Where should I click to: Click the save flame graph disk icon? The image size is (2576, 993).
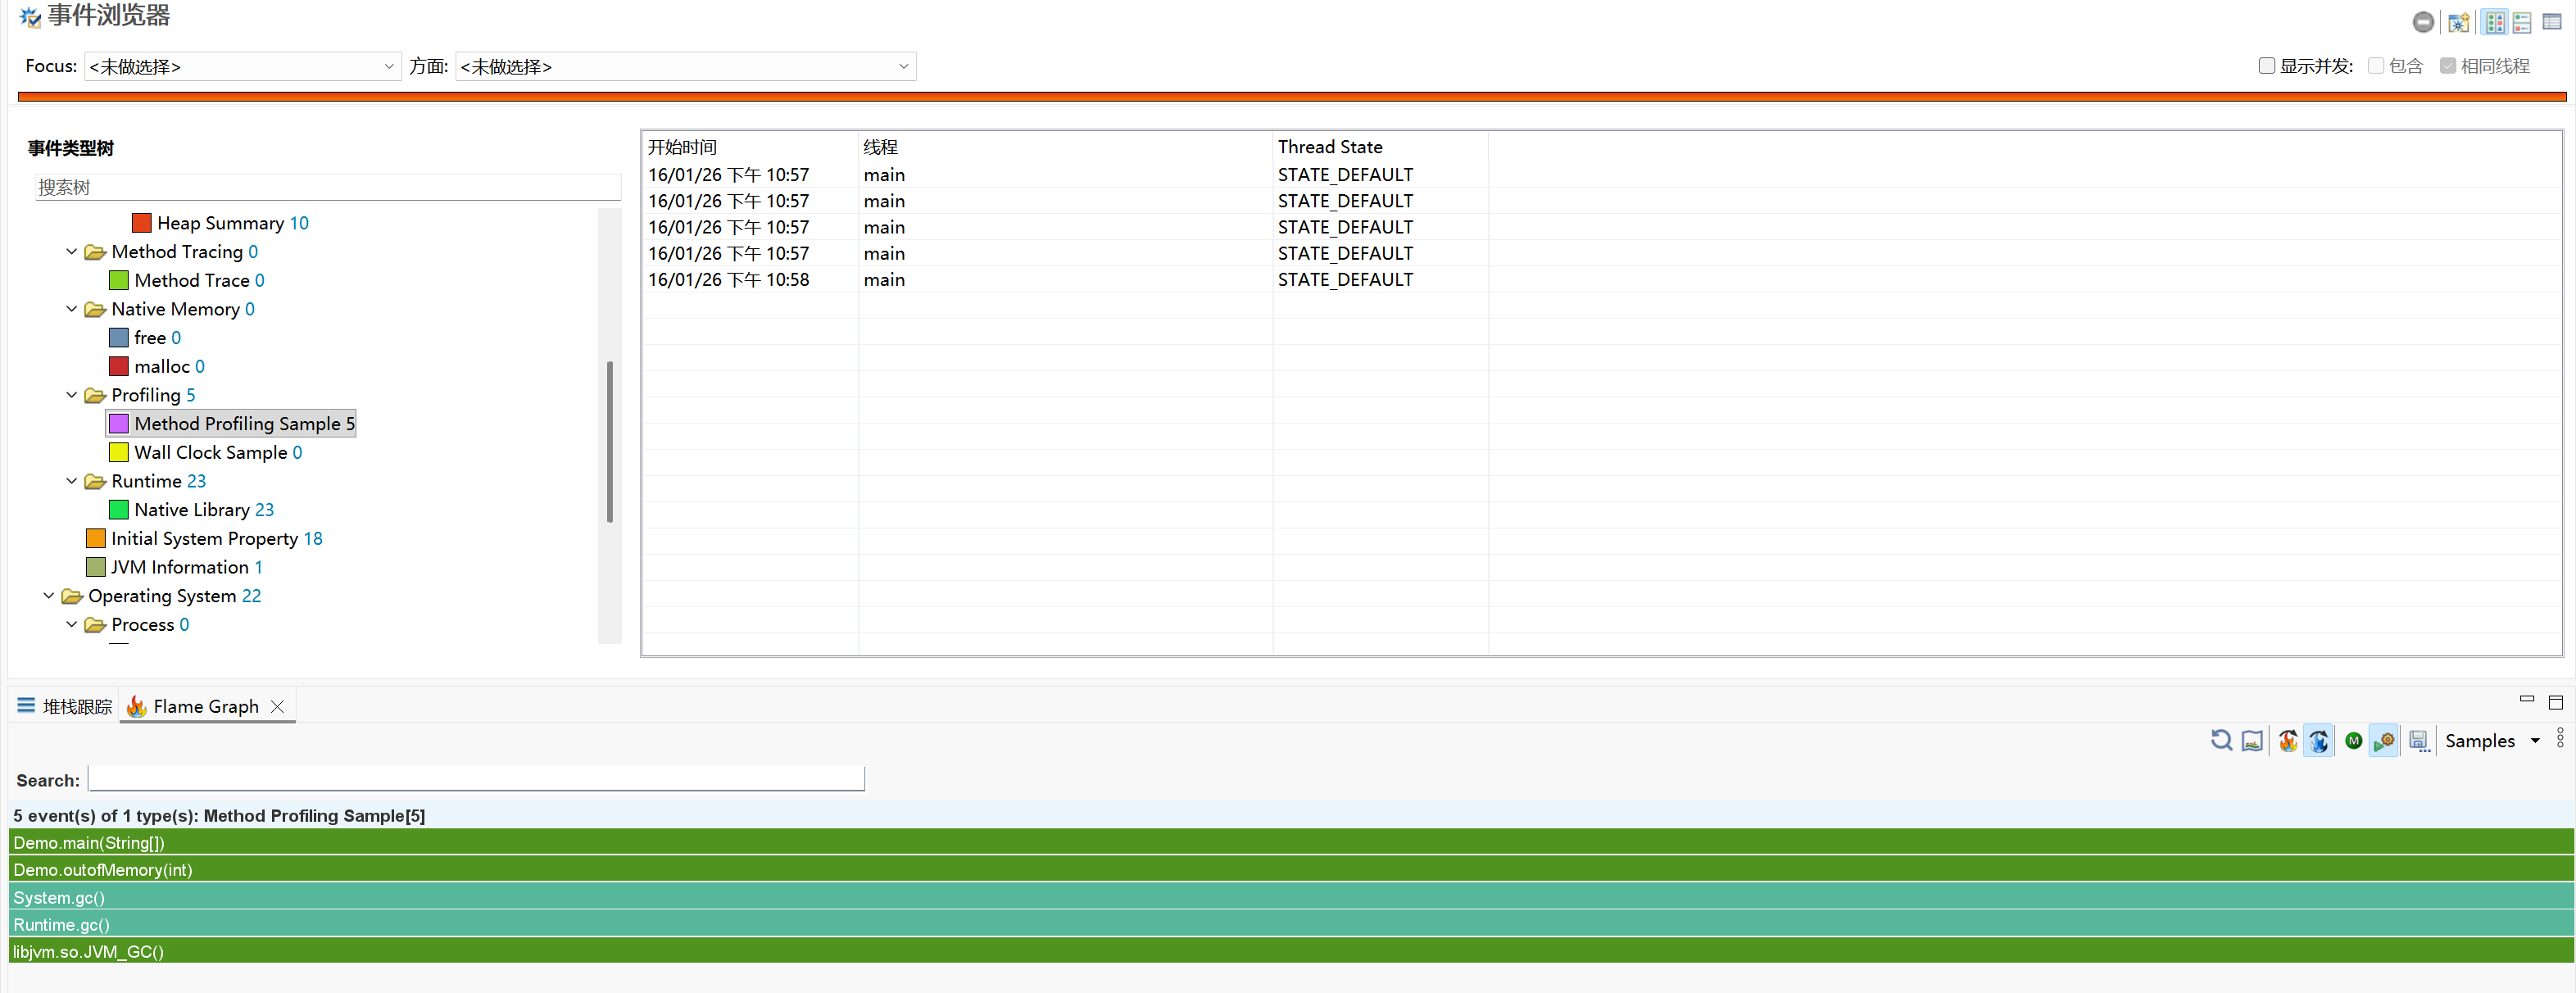point(2417,741)
